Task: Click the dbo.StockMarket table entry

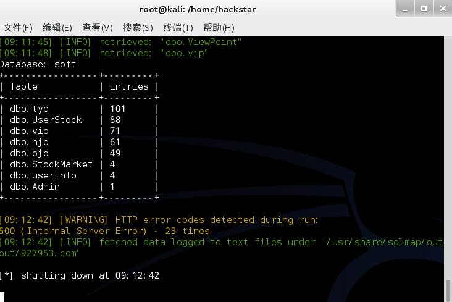Action: [x=51, y=164]
